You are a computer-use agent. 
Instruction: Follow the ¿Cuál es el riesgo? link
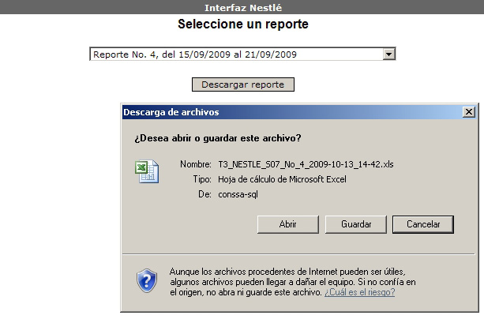point(359,292)
